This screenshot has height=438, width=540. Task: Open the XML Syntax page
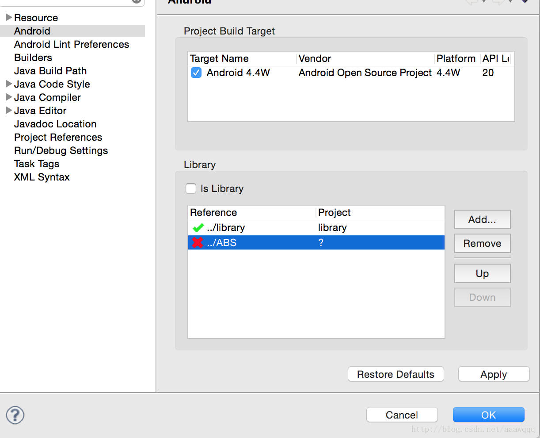click(x=42, y=177)
